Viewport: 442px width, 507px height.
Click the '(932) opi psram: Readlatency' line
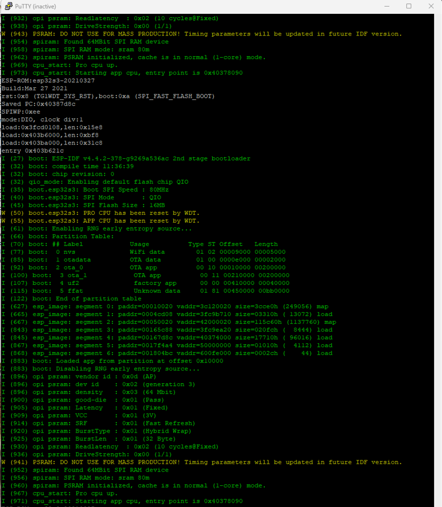tap(110, 18)
